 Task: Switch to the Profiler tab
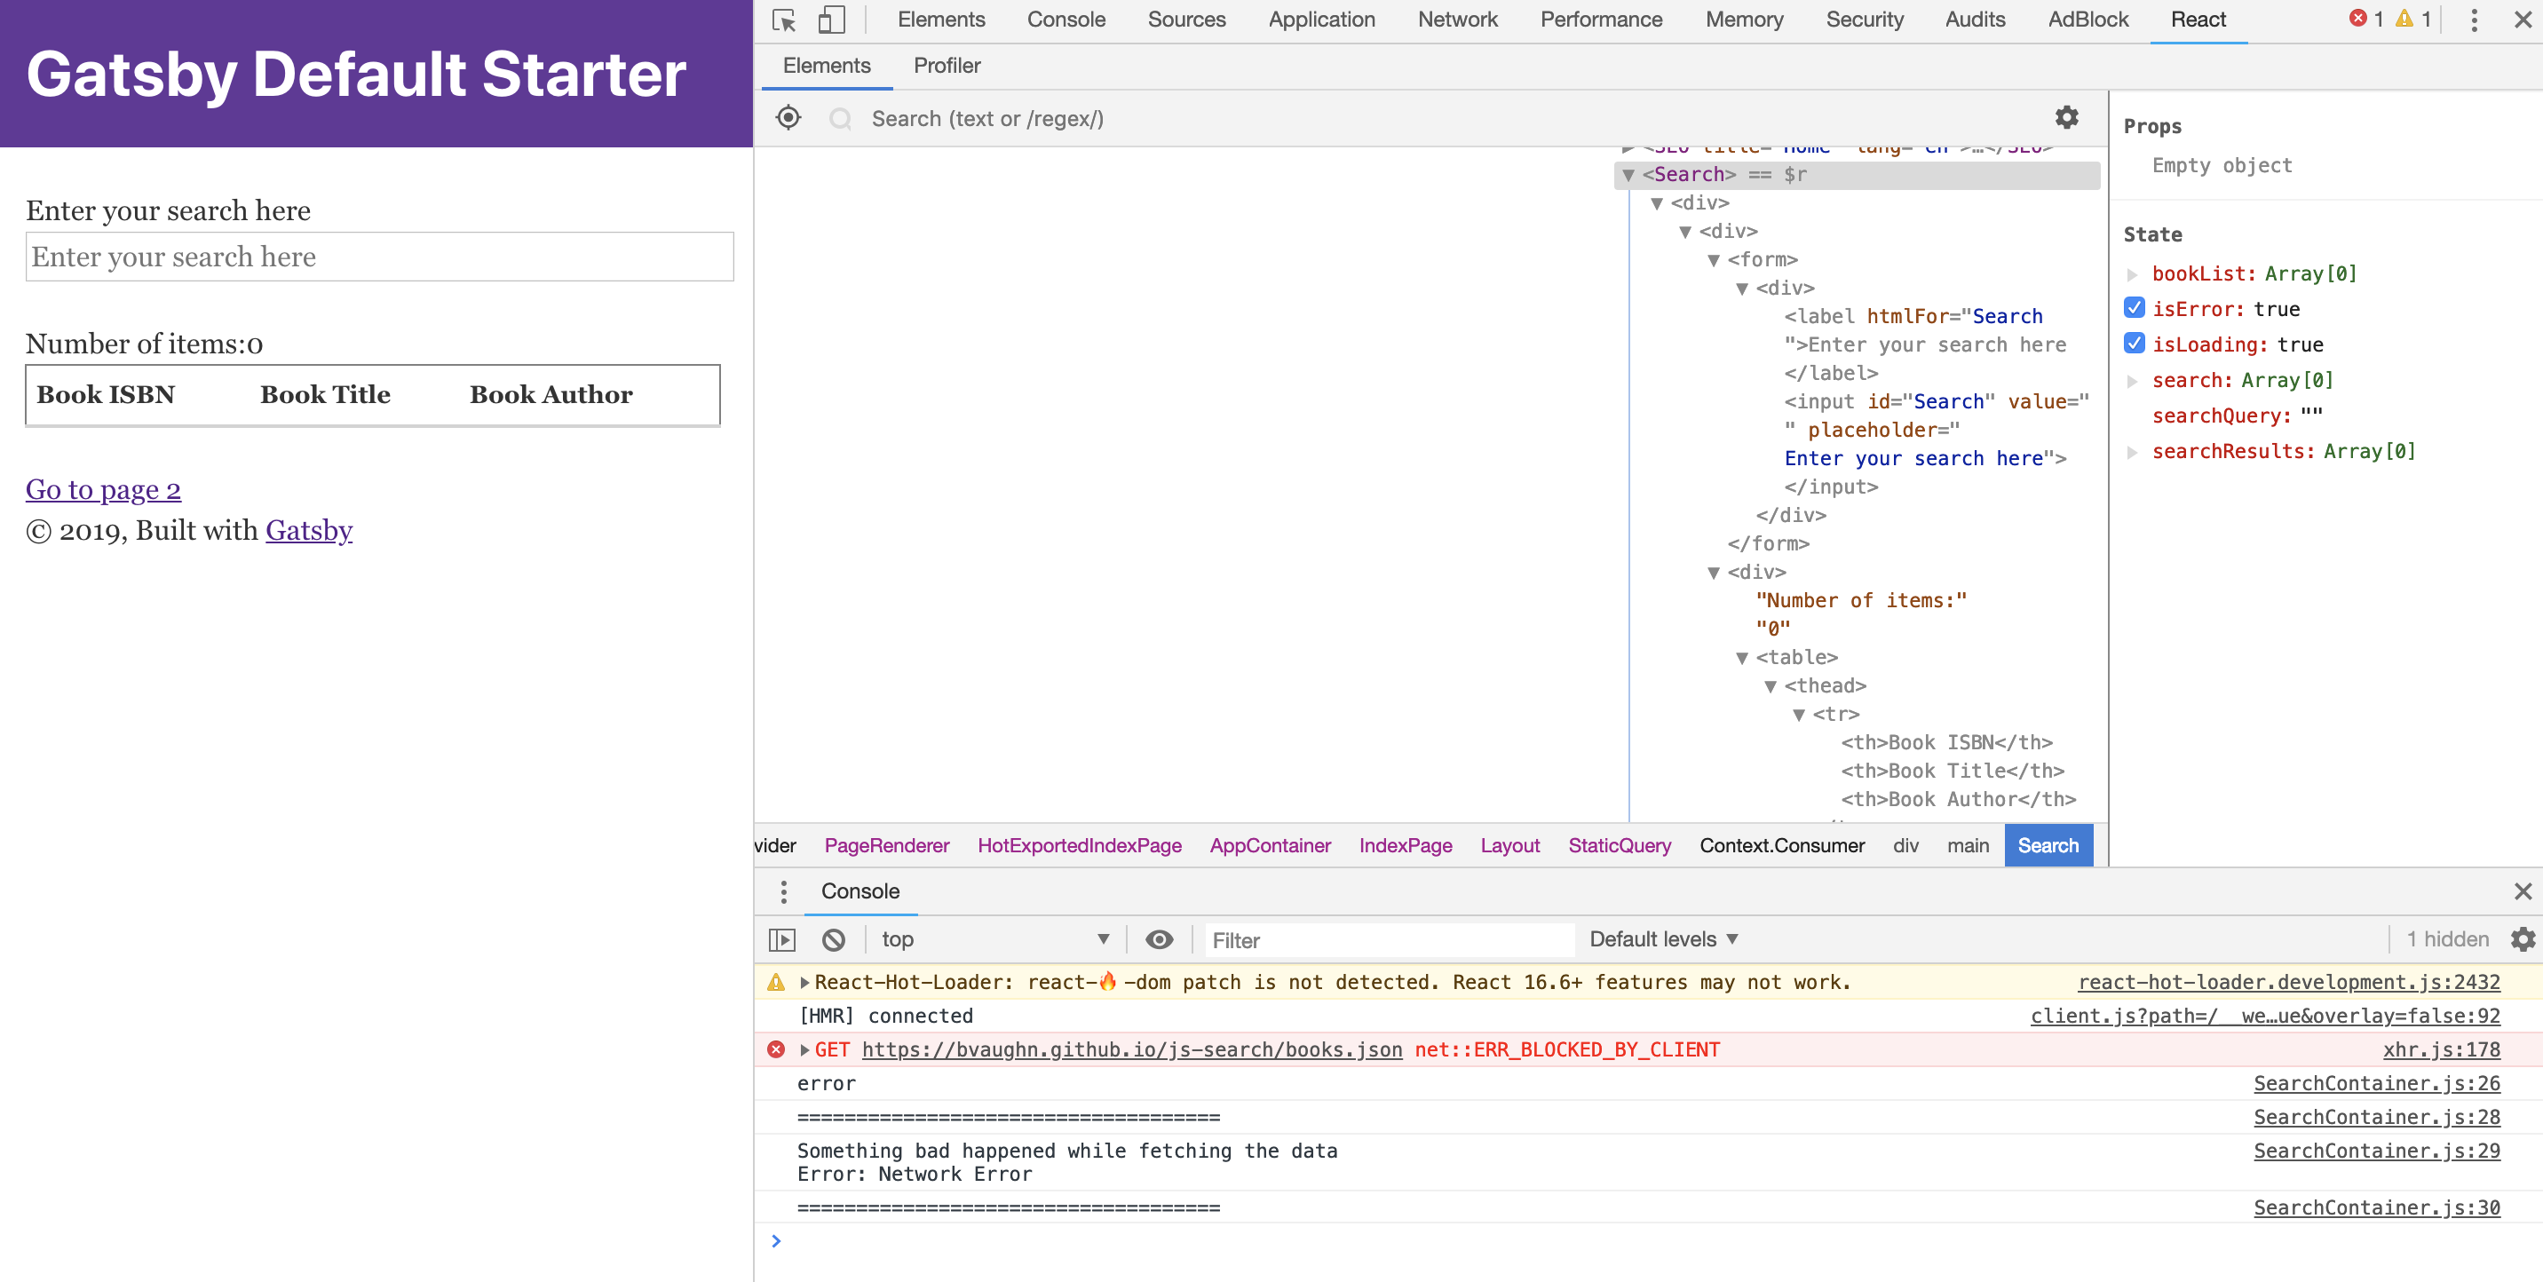[947, 65]
